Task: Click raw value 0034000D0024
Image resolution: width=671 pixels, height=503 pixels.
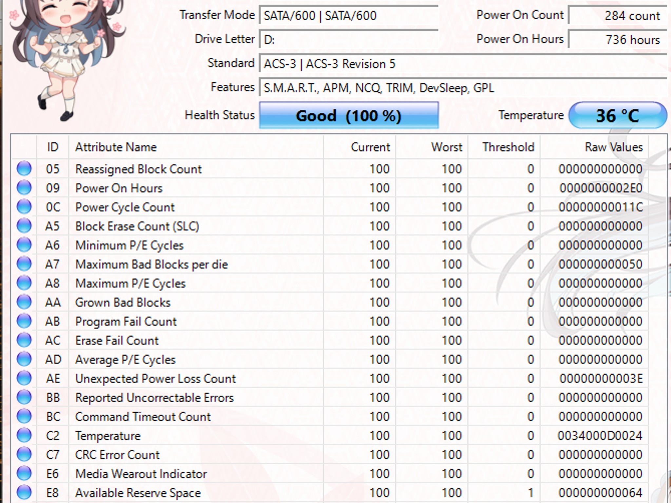Action: coord(600,436)
